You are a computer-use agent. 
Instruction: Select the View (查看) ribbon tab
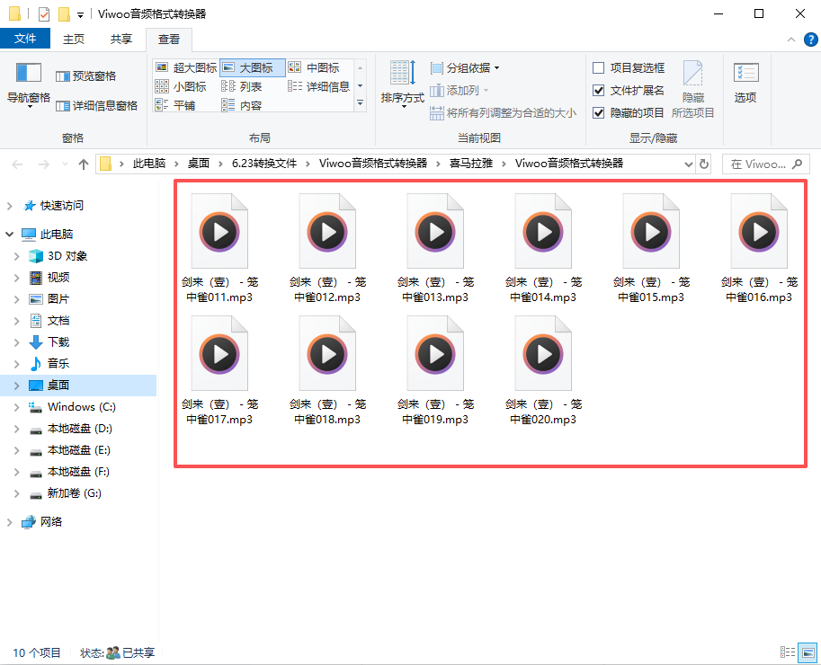(168, 40)
